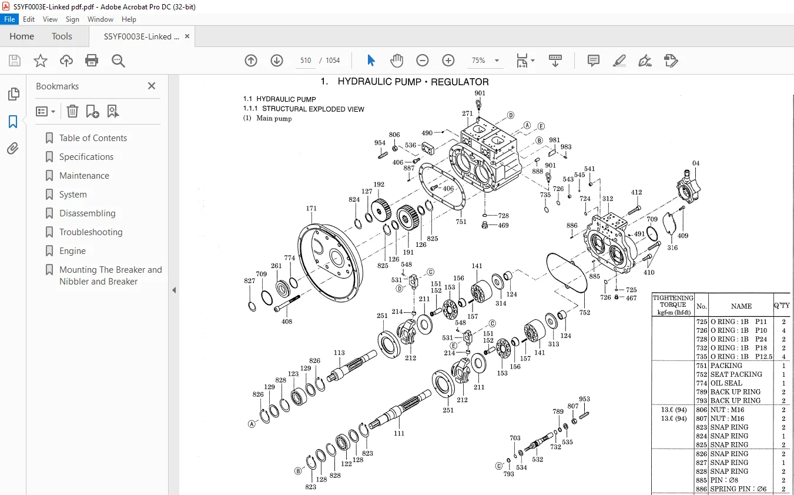Upload the file using the cloud icon
Screen dimensions: 794x495
[x=66, y=61]
